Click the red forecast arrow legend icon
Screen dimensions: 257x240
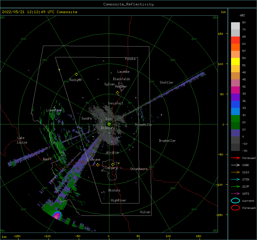[x=235, y=158]
